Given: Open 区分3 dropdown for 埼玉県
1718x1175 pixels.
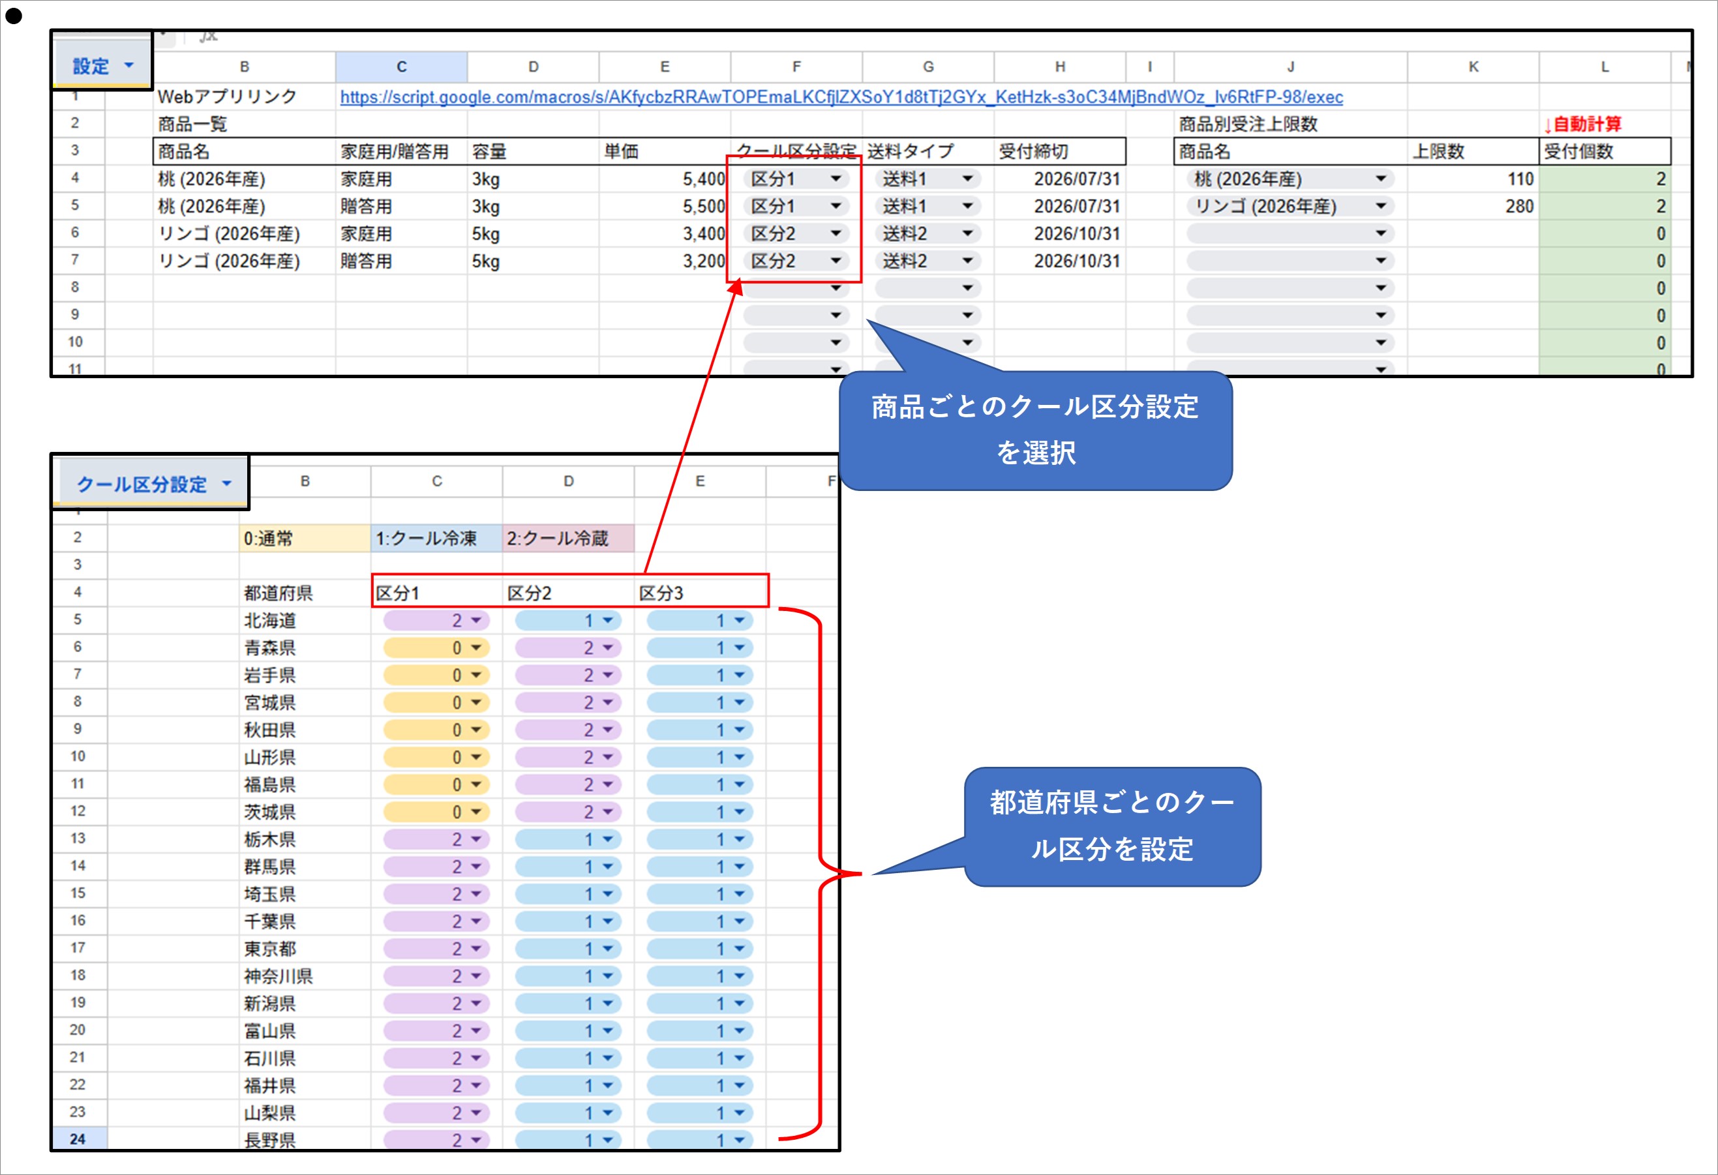Looking at the screenshot, I should click(700, 894).
